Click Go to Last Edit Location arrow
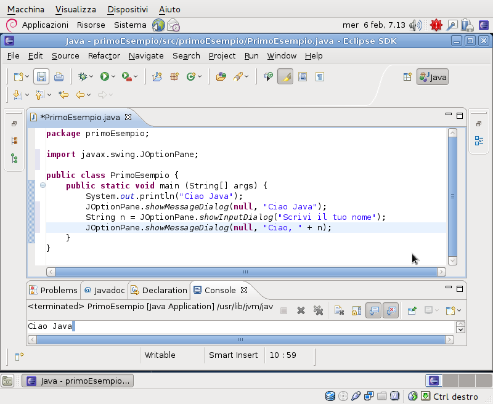The width and height of the screenshot is (493, 404). (x=63, y=95)
